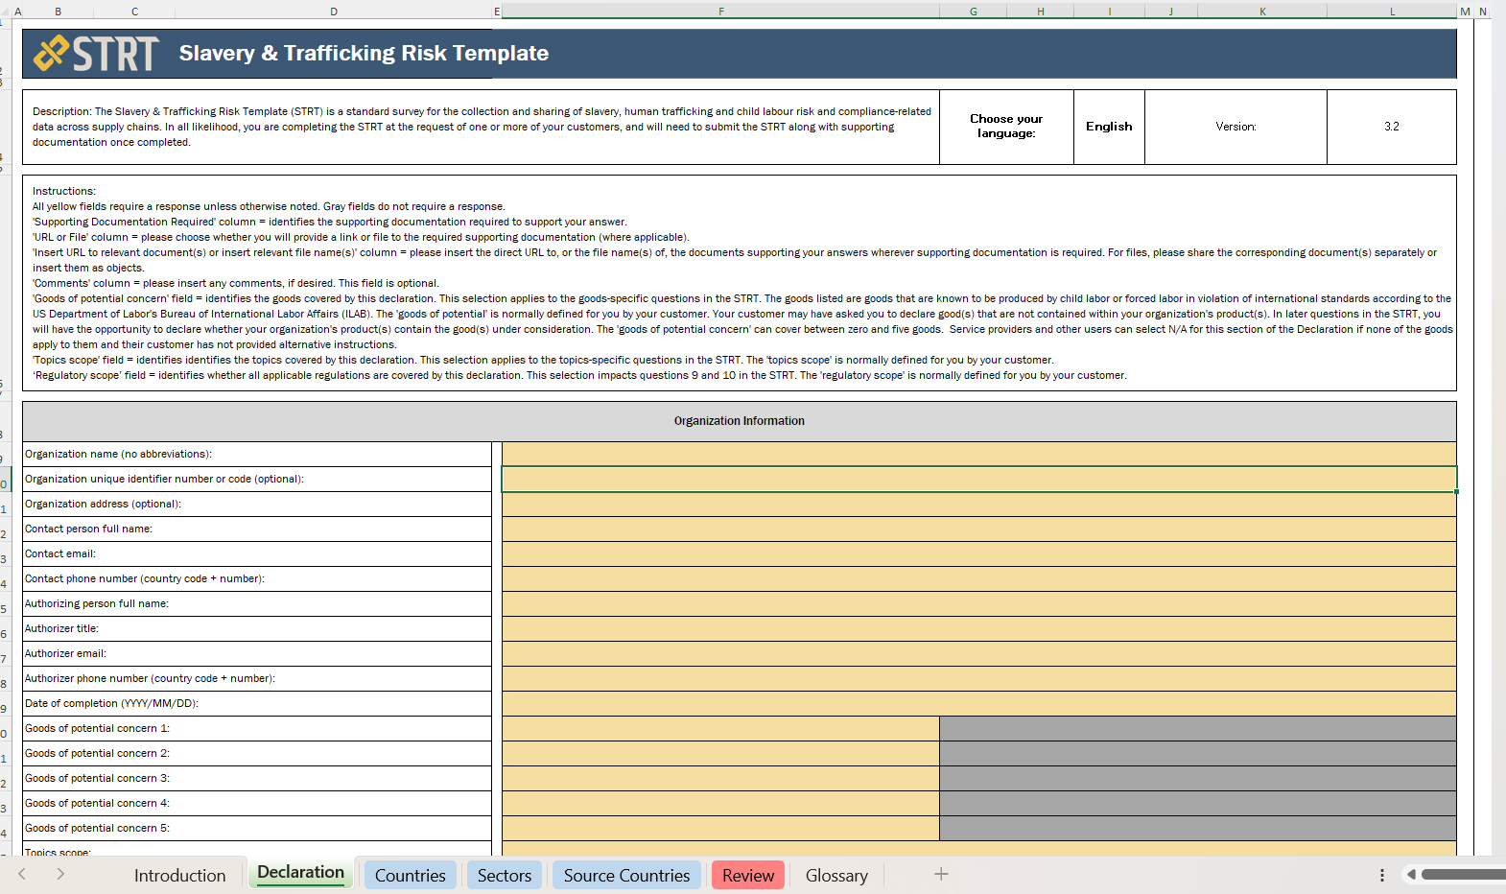Click the Topics scope input field
The height and width of the screenshot is (894, 1506).
click(x=978, y=849)
